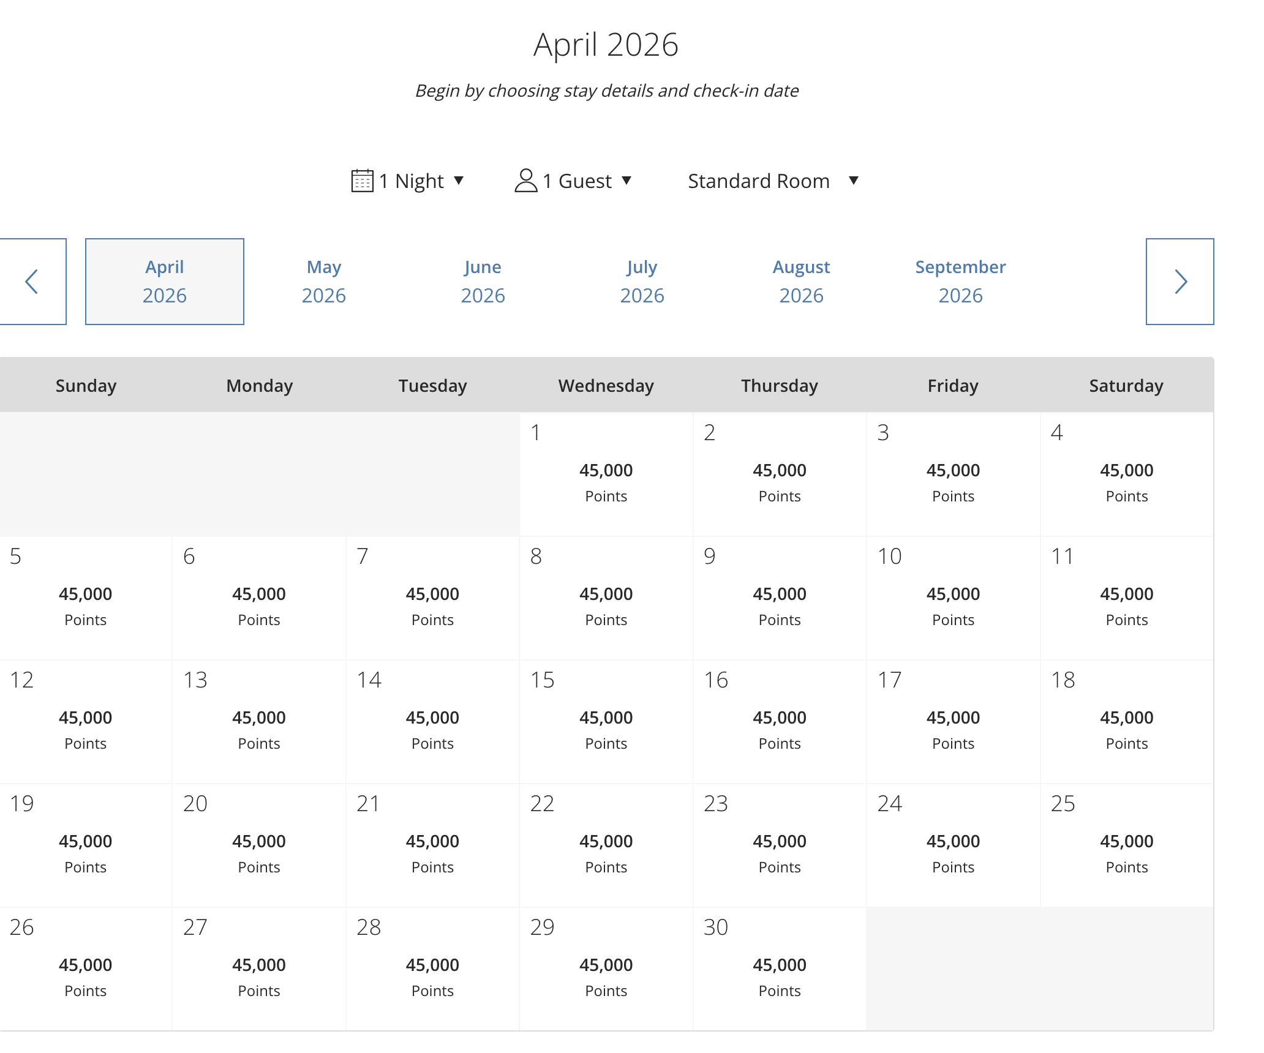This screenshot has width=1264, height=1053.
Task: Click the previous months left arrow
Action: tap(32, 282)
